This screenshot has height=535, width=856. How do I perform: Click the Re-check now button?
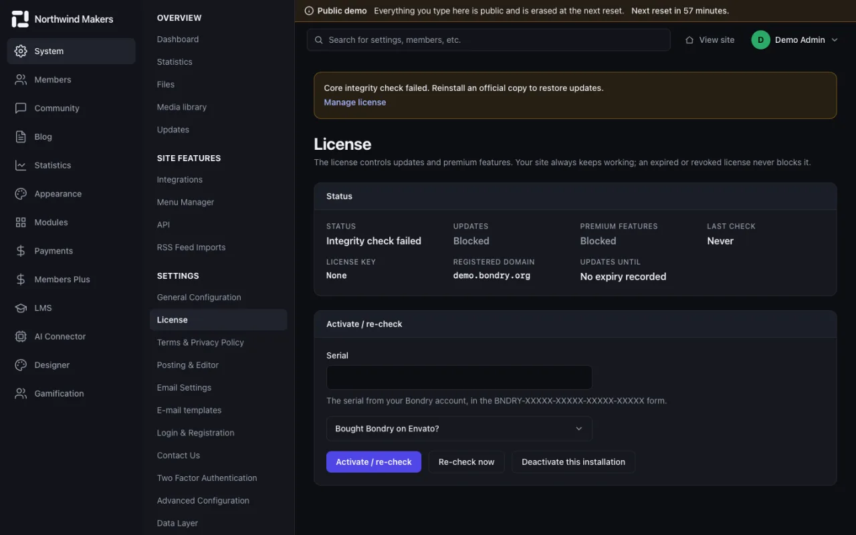click(x=466, y=462)
